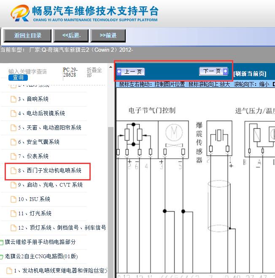Image resolution: width=275 pixels, height=278 pixels.
Task: Click the page icon beside 电动后视镜系统
Action: (13, 114)
